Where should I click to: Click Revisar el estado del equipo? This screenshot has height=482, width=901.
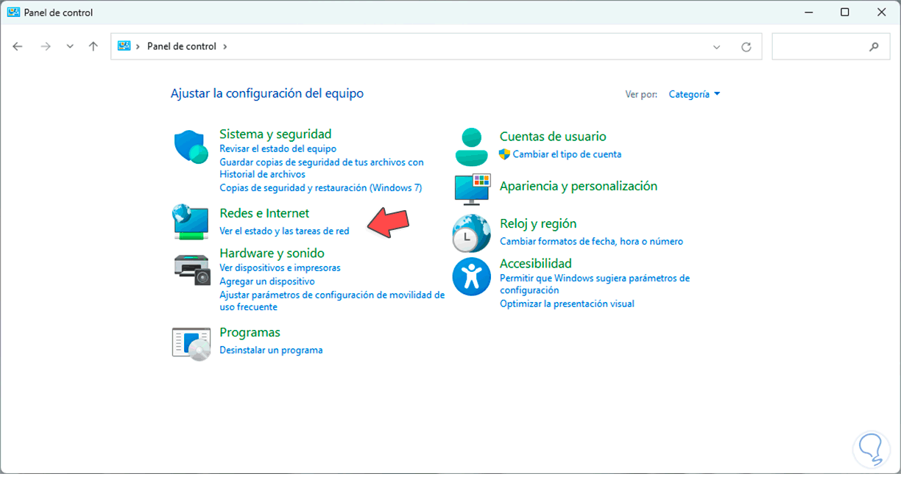click(x=278, y=148)
